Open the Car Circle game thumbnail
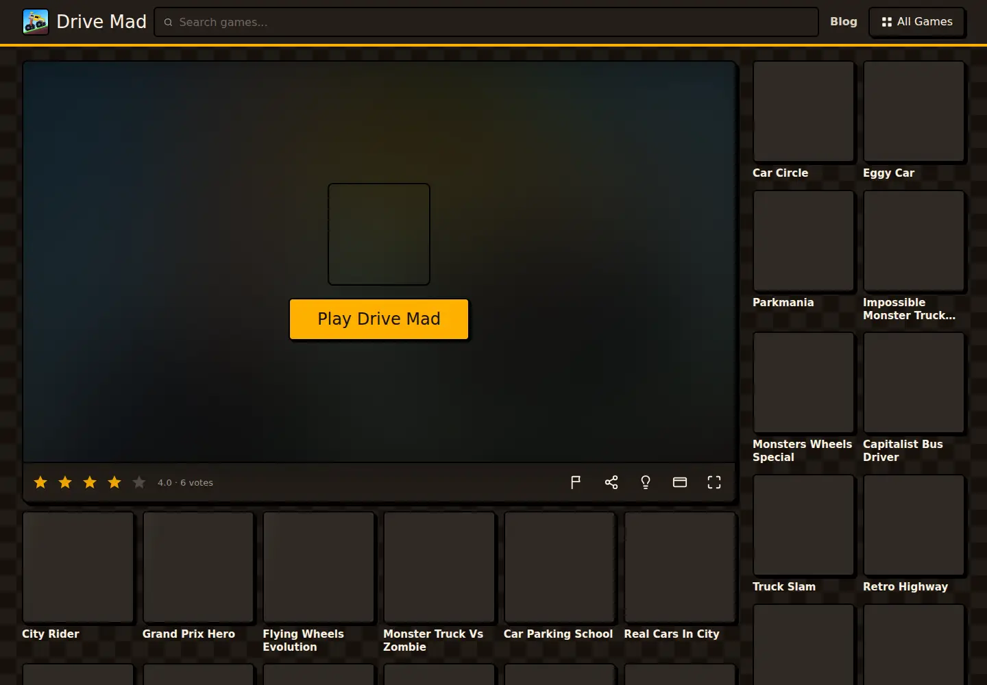Viewport: 987px width, 685px height. pos(804,112)
